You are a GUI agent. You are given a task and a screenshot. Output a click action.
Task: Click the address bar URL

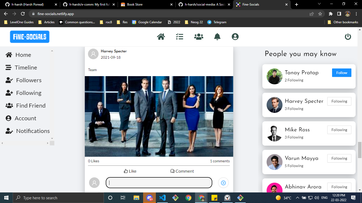point(56,14)
